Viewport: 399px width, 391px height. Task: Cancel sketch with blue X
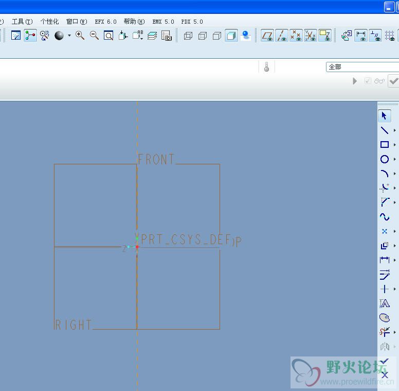pyautogui.click(x=385, y=375)
